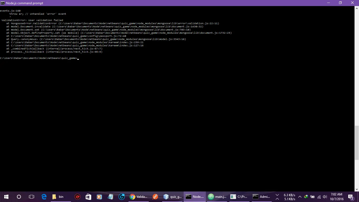The width and height of the screenshot is (359, 202).
Task: Open the Windows Start menu
Action: pyautogui.click(x=6, y=197)
